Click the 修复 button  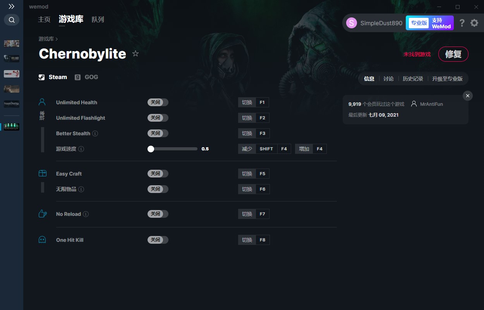tap(453, 54)
